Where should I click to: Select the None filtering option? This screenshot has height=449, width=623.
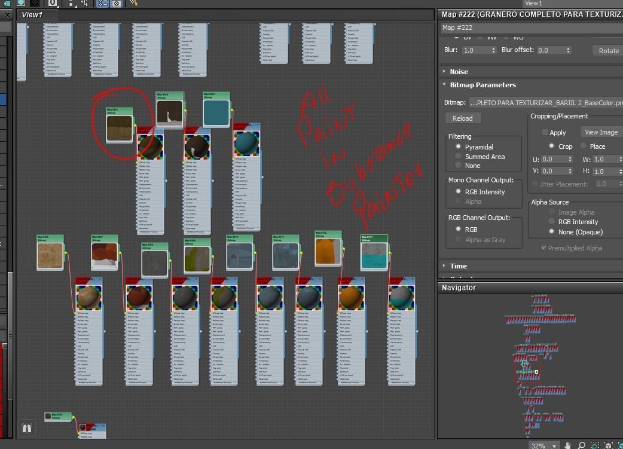point(458,165)
